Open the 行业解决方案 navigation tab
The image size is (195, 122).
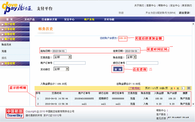coord(49,19)
